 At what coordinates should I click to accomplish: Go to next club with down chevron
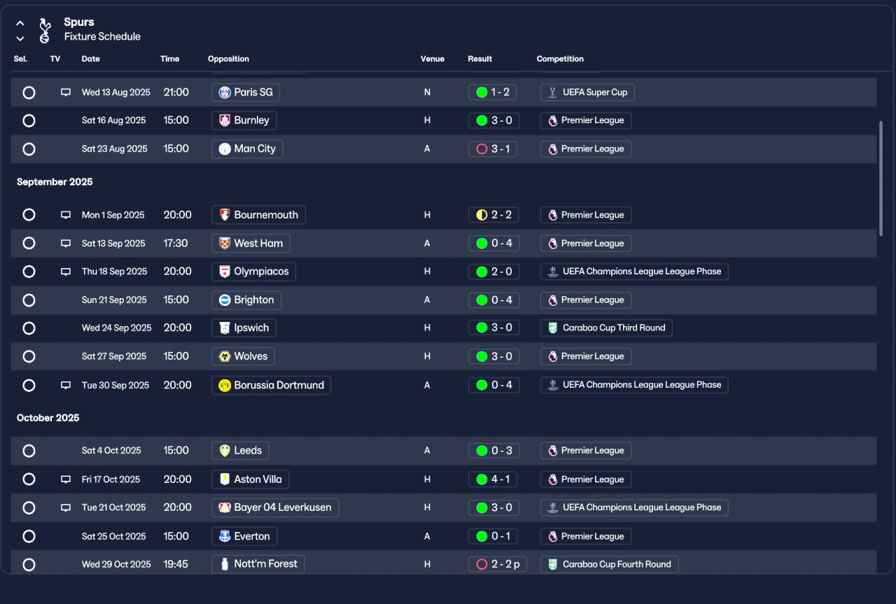[20, 38]
